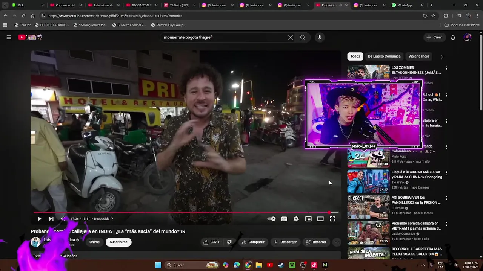Open the Crear upload menu
This screenshot has width=483, height=271.
tap(434, 37)
